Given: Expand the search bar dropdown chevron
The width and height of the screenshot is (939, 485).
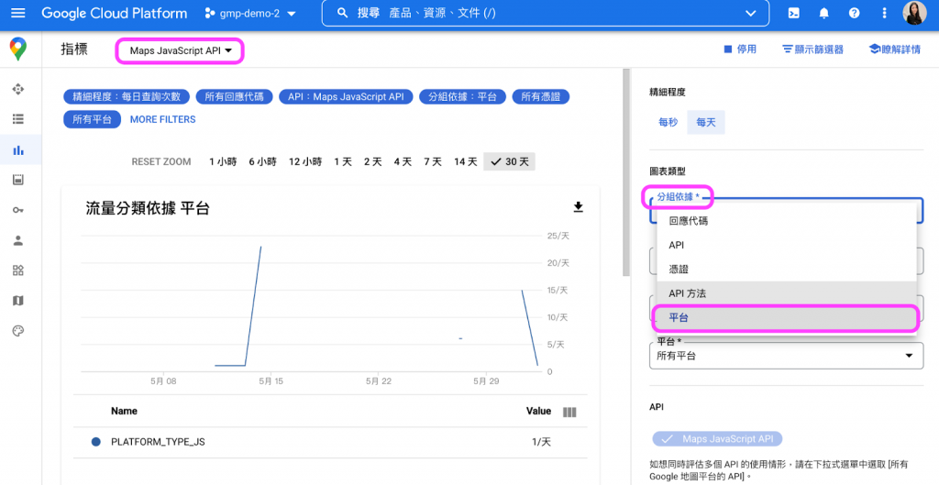Looking at the screenshot, I should pyautogui.click(x=750, y=13).
